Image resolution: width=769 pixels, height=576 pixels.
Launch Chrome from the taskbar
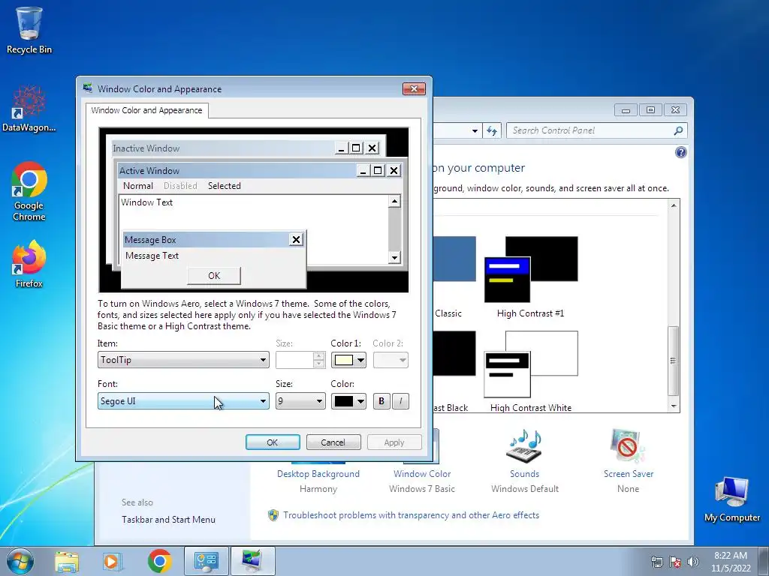coord(159,561)
